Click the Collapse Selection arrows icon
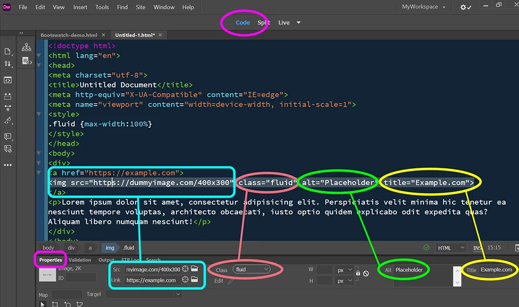Image resolution: width=519 pixels, height=307 pixels. click(x=8, y=108)
